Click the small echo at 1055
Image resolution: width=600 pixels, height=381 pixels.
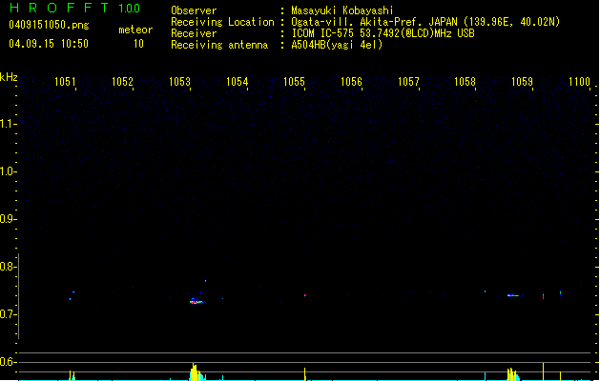tap(305, 295)
